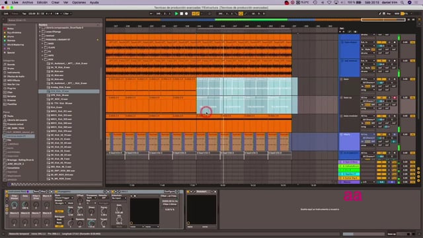Click the Stop button in transport
The width and height of the screenshot is (423, 238).
182,13
